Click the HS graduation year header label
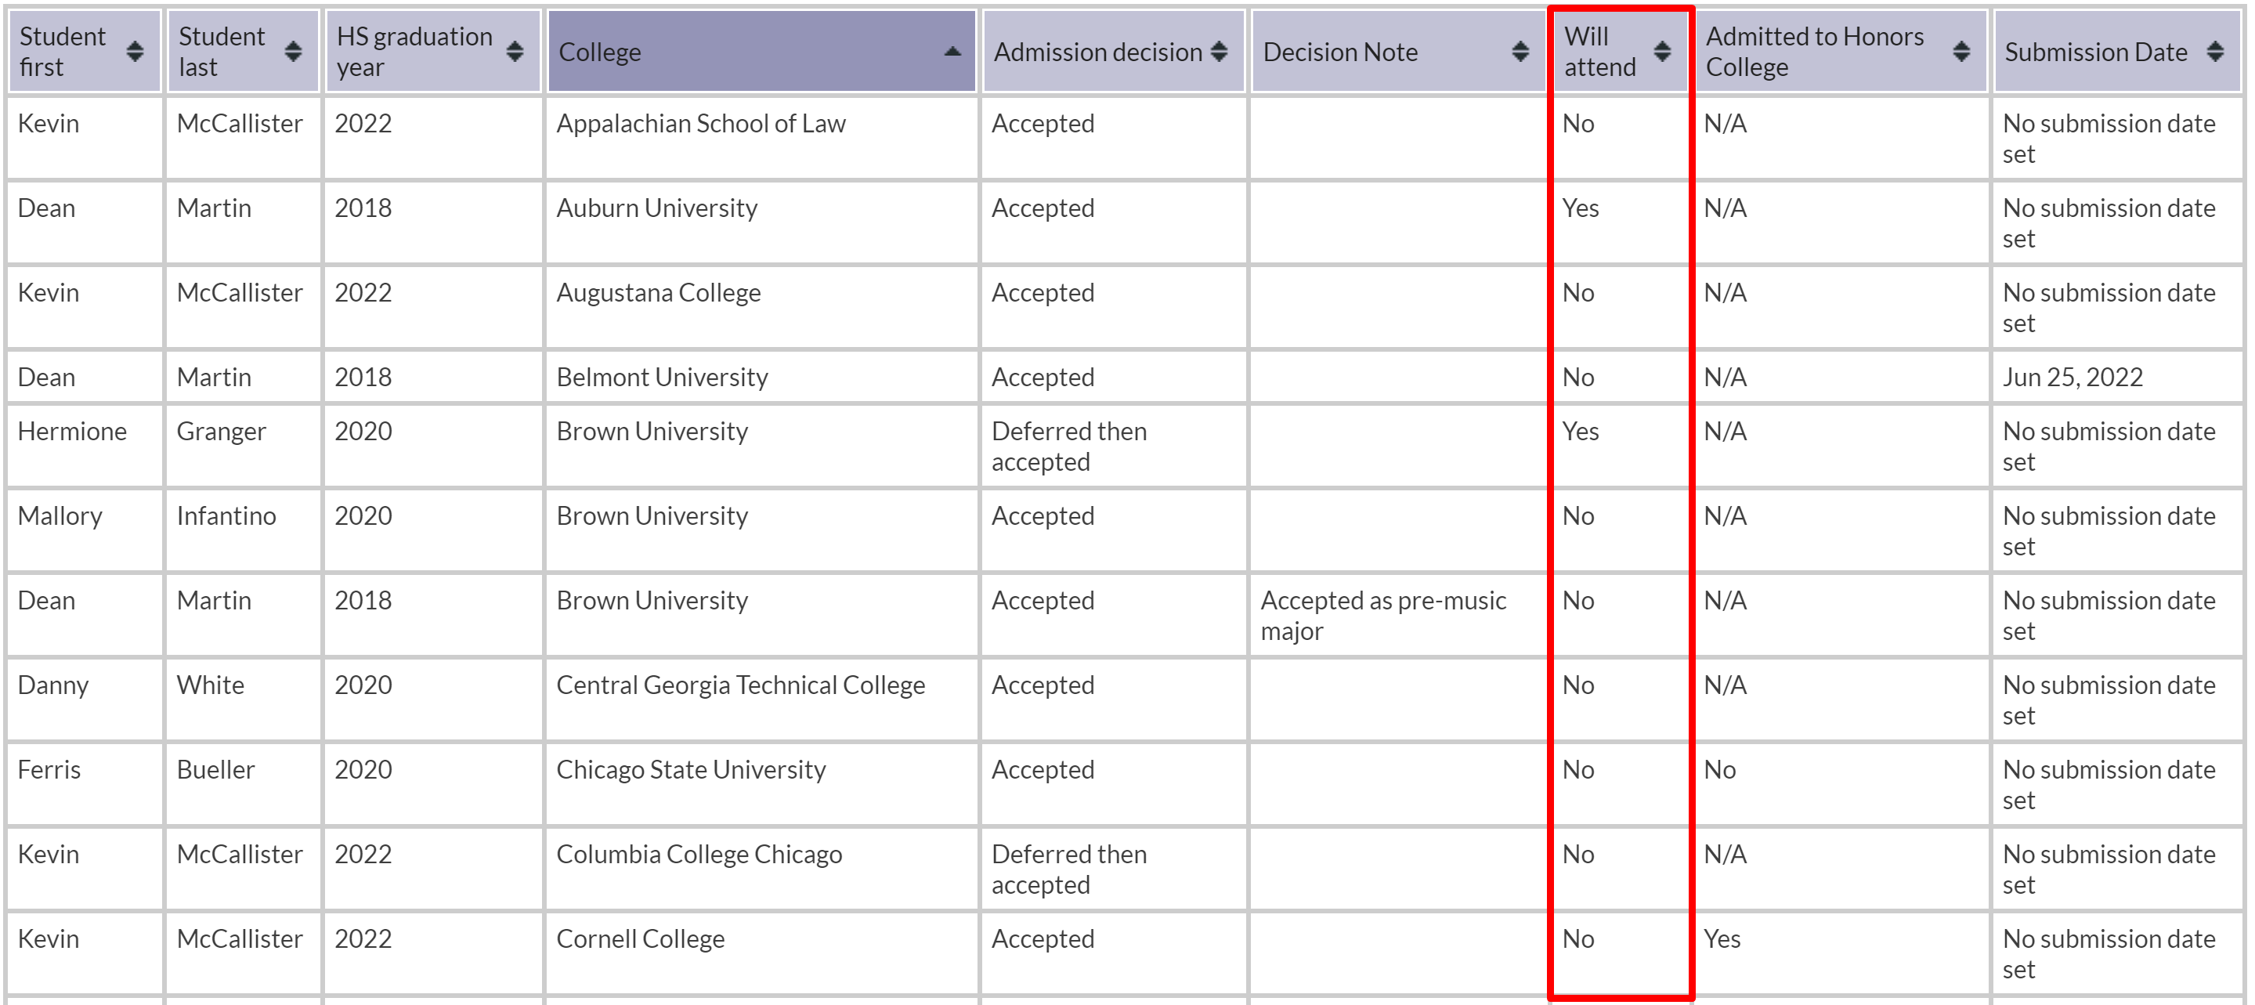The height and width of the screenshot is (1005, 2255). tap(414, 52)
